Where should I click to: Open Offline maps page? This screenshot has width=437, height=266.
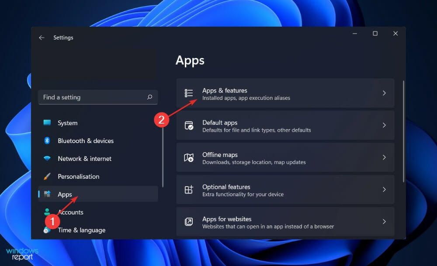coord(285,157)
